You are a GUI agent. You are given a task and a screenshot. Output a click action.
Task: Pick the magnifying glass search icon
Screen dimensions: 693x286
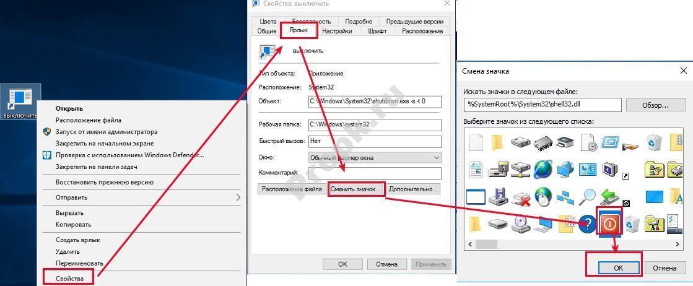point(587,197)
